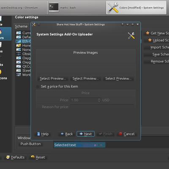Select the QtCurve color scheme row
169x169 pixels.
(x=23, y=66)
